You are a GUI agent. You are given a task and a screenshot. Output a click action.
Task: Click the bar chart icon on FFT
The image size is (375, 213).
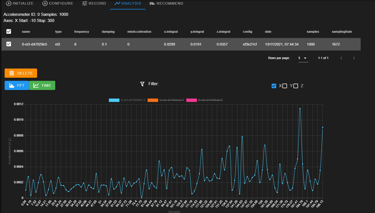pyautogui.click(x=12, y=85)
